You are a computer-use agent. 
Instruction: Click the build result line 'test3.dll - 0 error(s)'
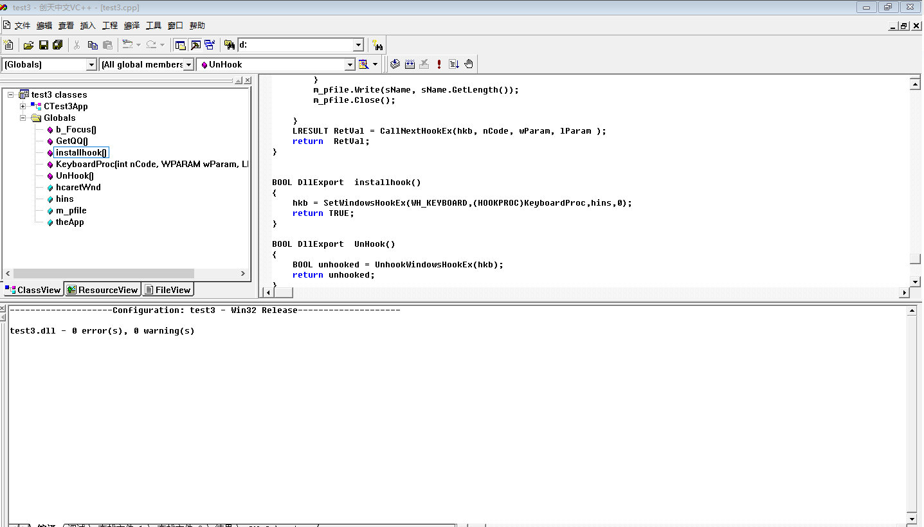[102, 331]
